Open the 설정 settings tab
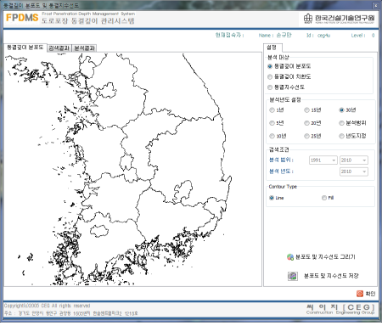Viewport: 382px width, 326px height. click(272, 48)
